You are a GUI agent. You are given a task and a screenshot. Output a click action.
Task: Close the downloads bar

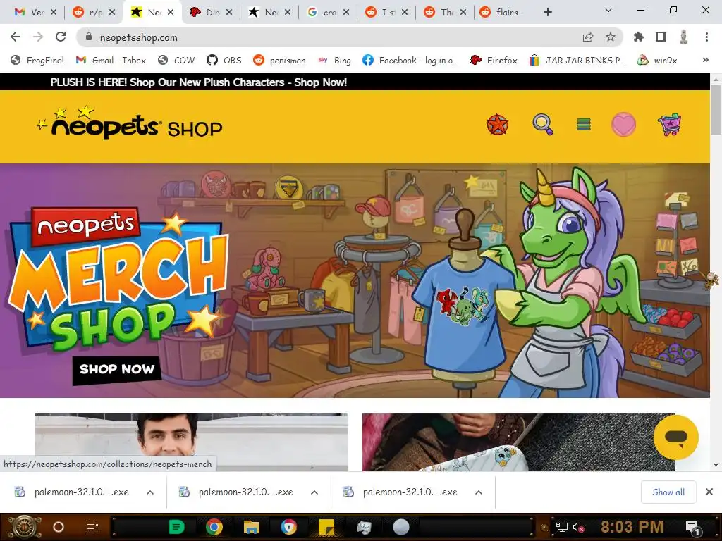click(x=709, y=492)
